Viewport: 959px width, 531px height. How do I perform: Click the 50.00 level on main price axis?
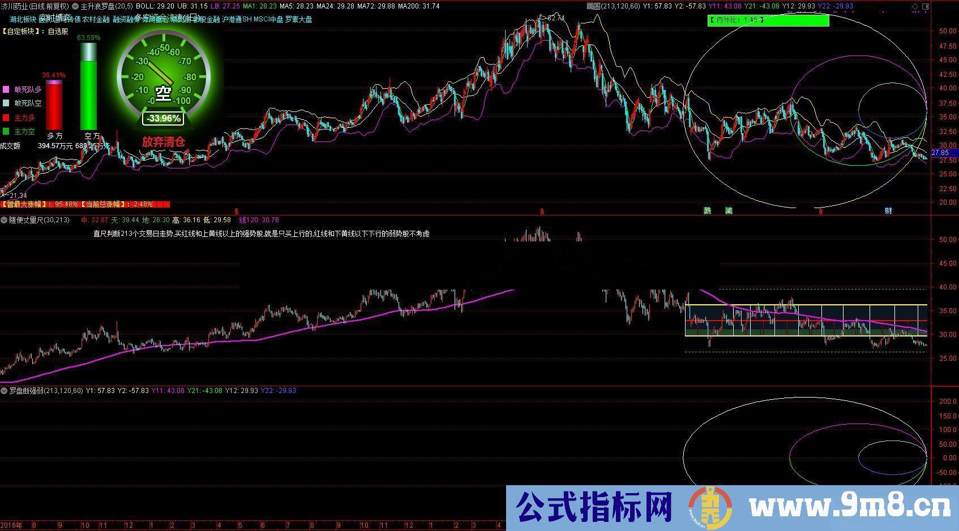tap(948, 32)
